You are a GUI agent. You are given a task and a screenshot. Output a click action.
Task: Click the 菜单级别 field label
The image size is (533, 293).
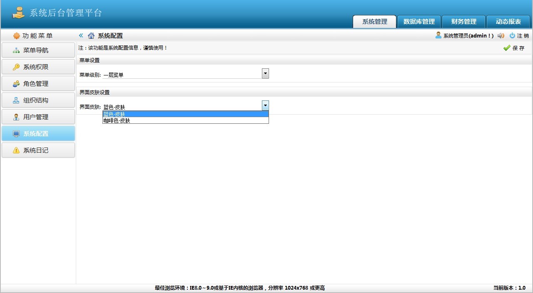(90, 75)
